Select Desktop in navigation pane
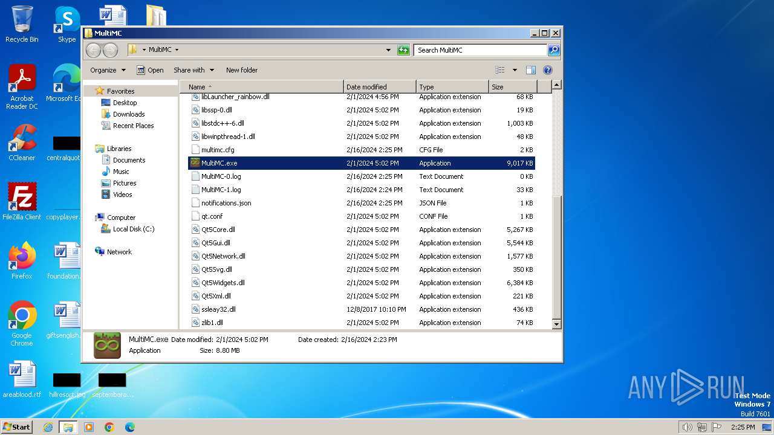 pyautogui.click(x=125, y=103)
